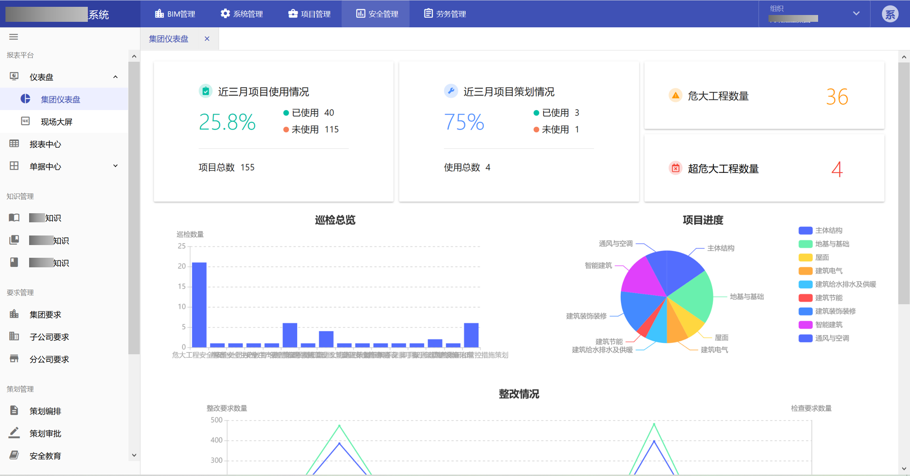The width and height of the screenshot is (910, 476).
Task: Click the 报表中心 table icon
Action: [x=14, y=144]
